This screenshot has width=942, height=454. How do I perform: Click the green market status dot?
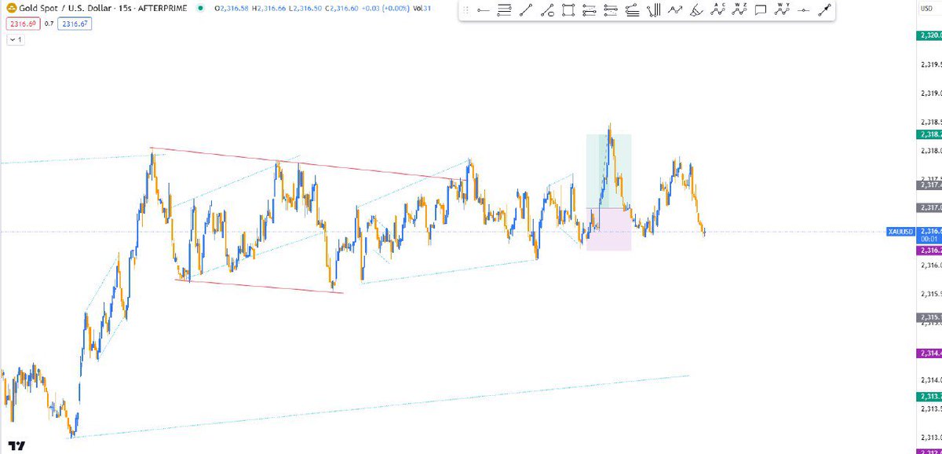click(200, 9)
